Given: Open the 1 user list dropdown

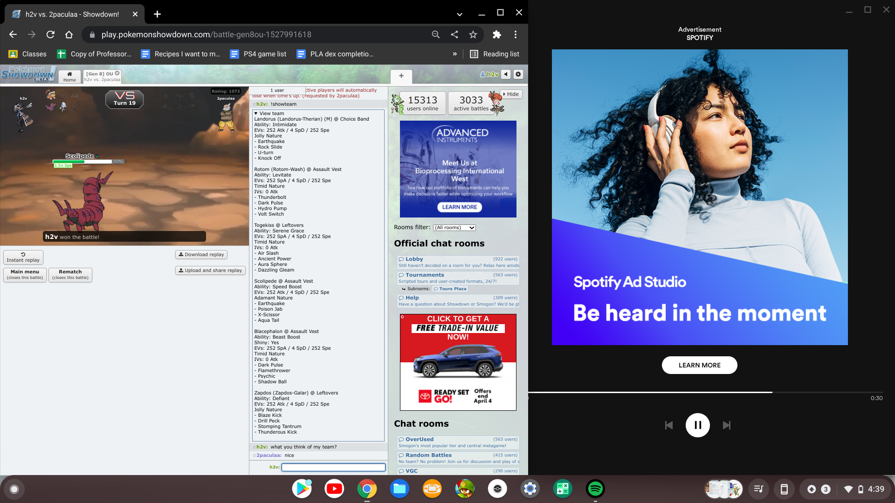Looking at the screenshot, I should pos(277,90).
